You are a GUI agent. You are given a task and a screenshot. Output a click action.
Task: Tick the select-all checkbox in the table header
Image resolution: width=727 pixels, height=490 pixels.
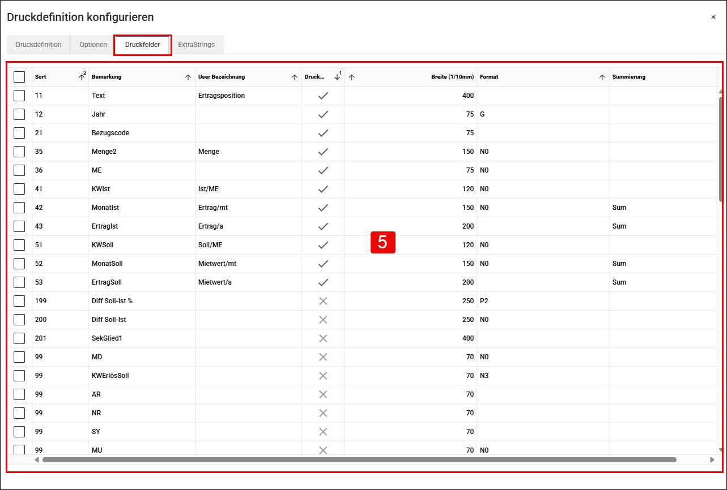(x=19, y=77)
